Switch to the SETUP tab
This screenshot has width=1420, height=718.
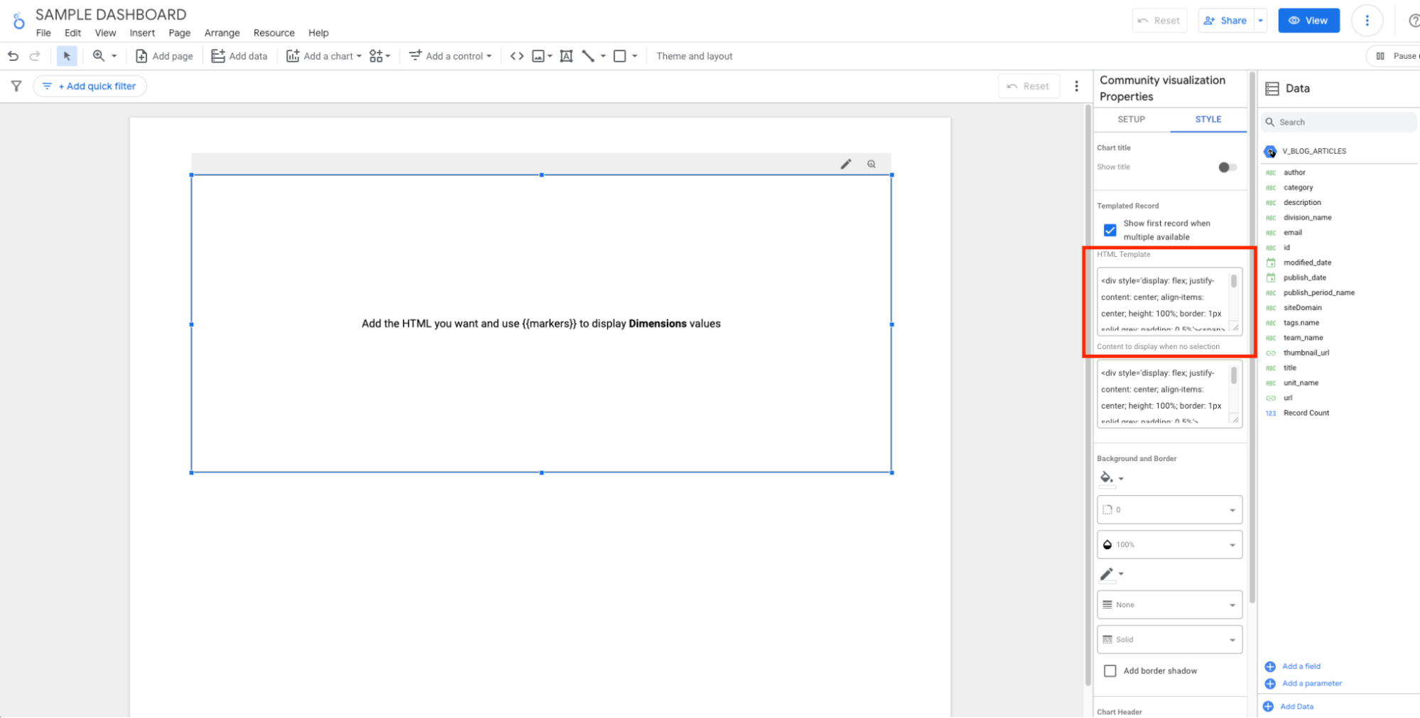pyautogui.click(x=1131, y=119)
